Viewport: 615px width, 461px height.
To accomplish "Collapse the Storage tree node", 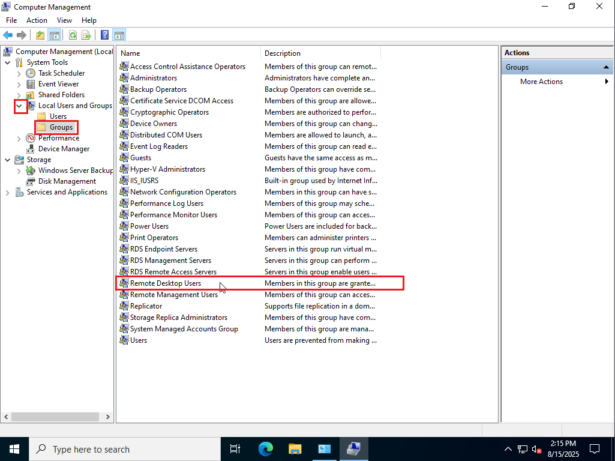I will (7, 160).
